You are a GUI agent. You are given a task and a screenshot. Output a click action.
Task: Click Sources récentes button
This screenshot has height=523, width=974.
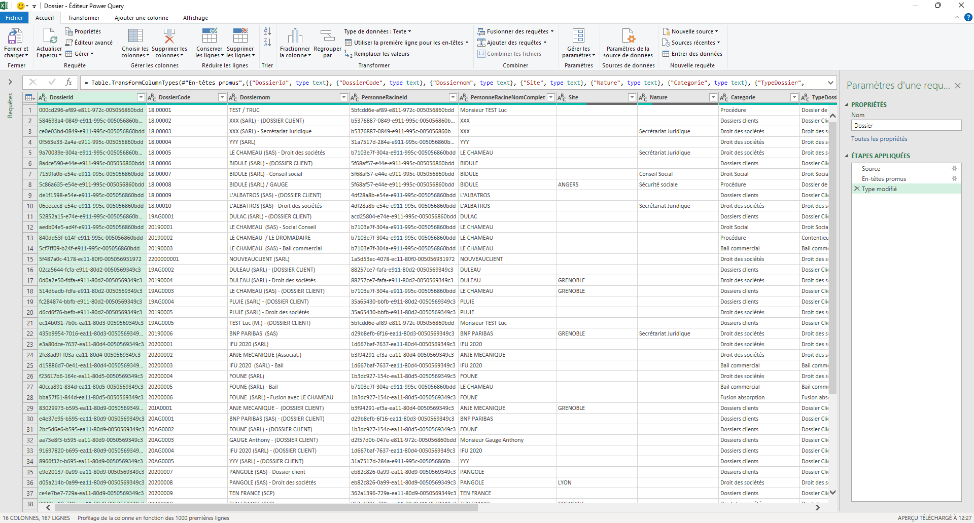(x=691, y=43)
